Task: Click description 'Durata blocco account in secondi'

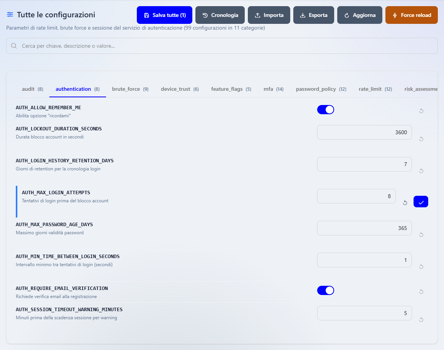Action: (50, 137)
